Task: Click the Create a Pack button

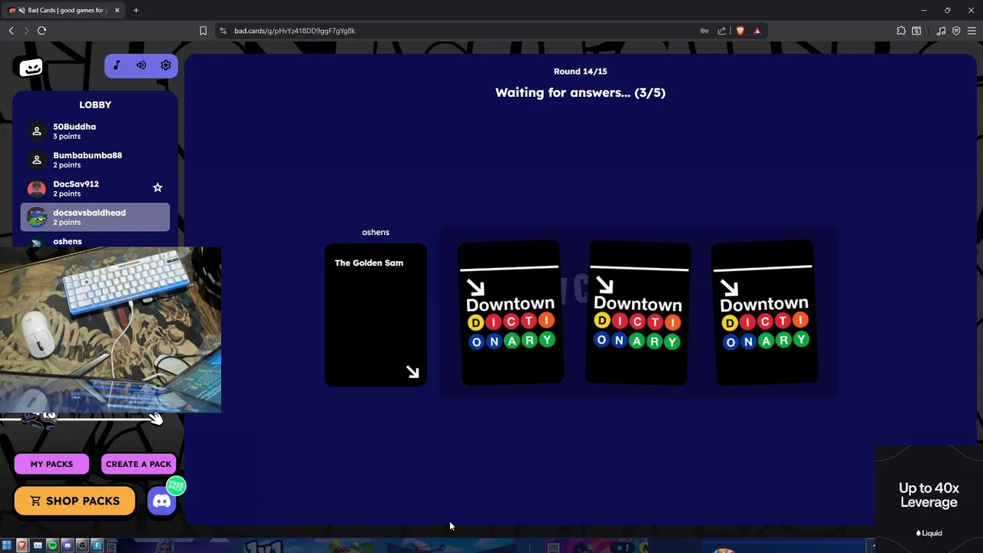Action: [138, 464]
